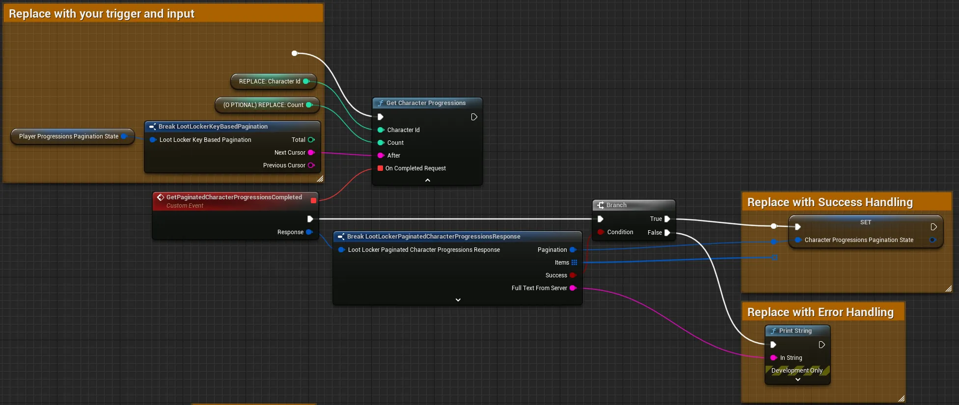This screenshot has height=405, width=959.
Task: Collapse Get Character Progressions advanced pins
Action: pos(428,180)
